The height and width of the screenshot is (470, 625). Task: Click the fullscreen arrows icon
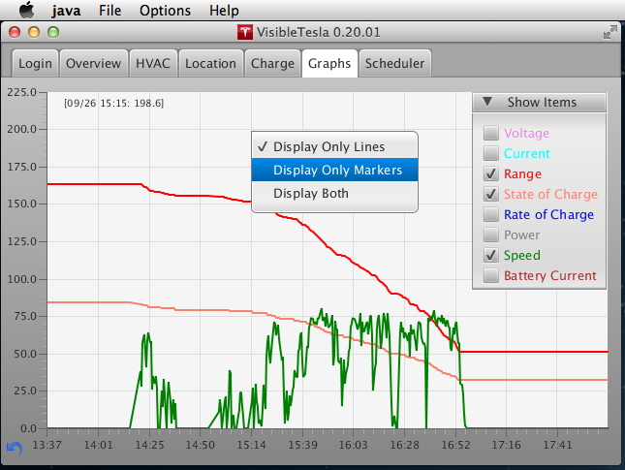pyautogui.click(x=610, y=32)
